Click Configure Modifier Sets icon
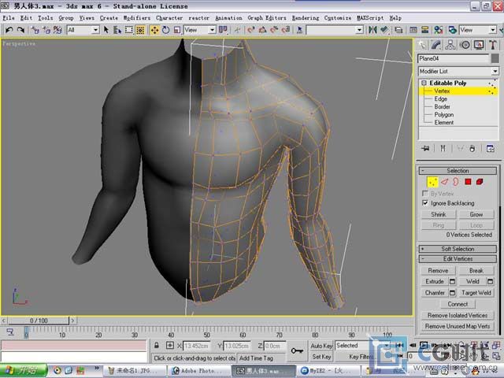The image size is (504, 378). tap(491, 148)
